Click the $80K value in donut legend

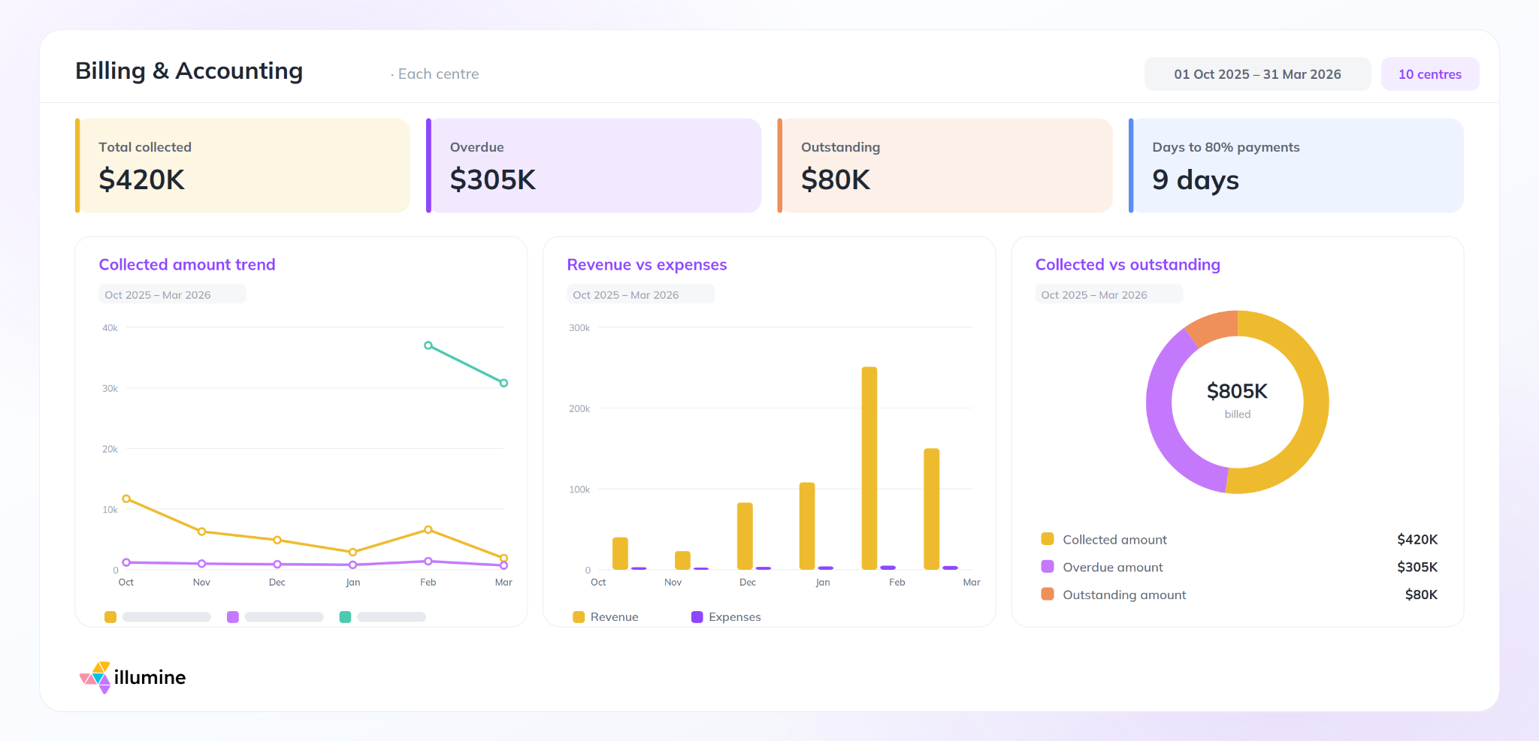[1421, 595]
